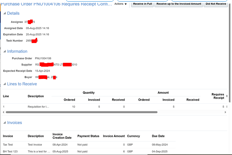Click the lines table scroll-right arrow

(225, 112)
